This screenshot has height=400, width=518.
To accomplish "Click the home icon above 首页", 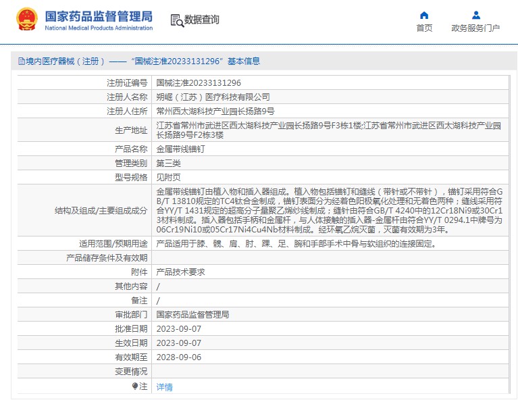I will coord(424,16).
